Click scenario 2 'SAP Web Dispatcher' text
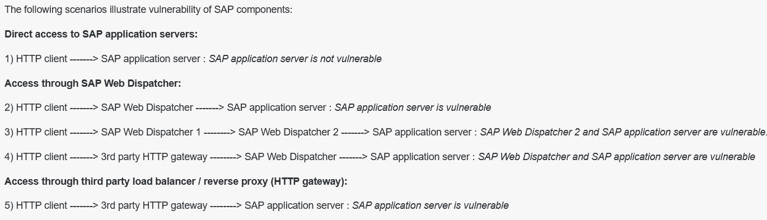 click(x=147, y=107)
